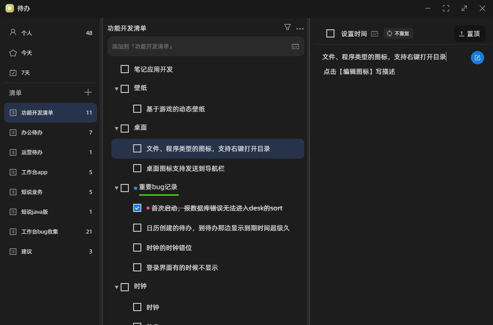Create a new list with the plus icon
This screenshot has height=325, width=493.
(x=88, y=92)
